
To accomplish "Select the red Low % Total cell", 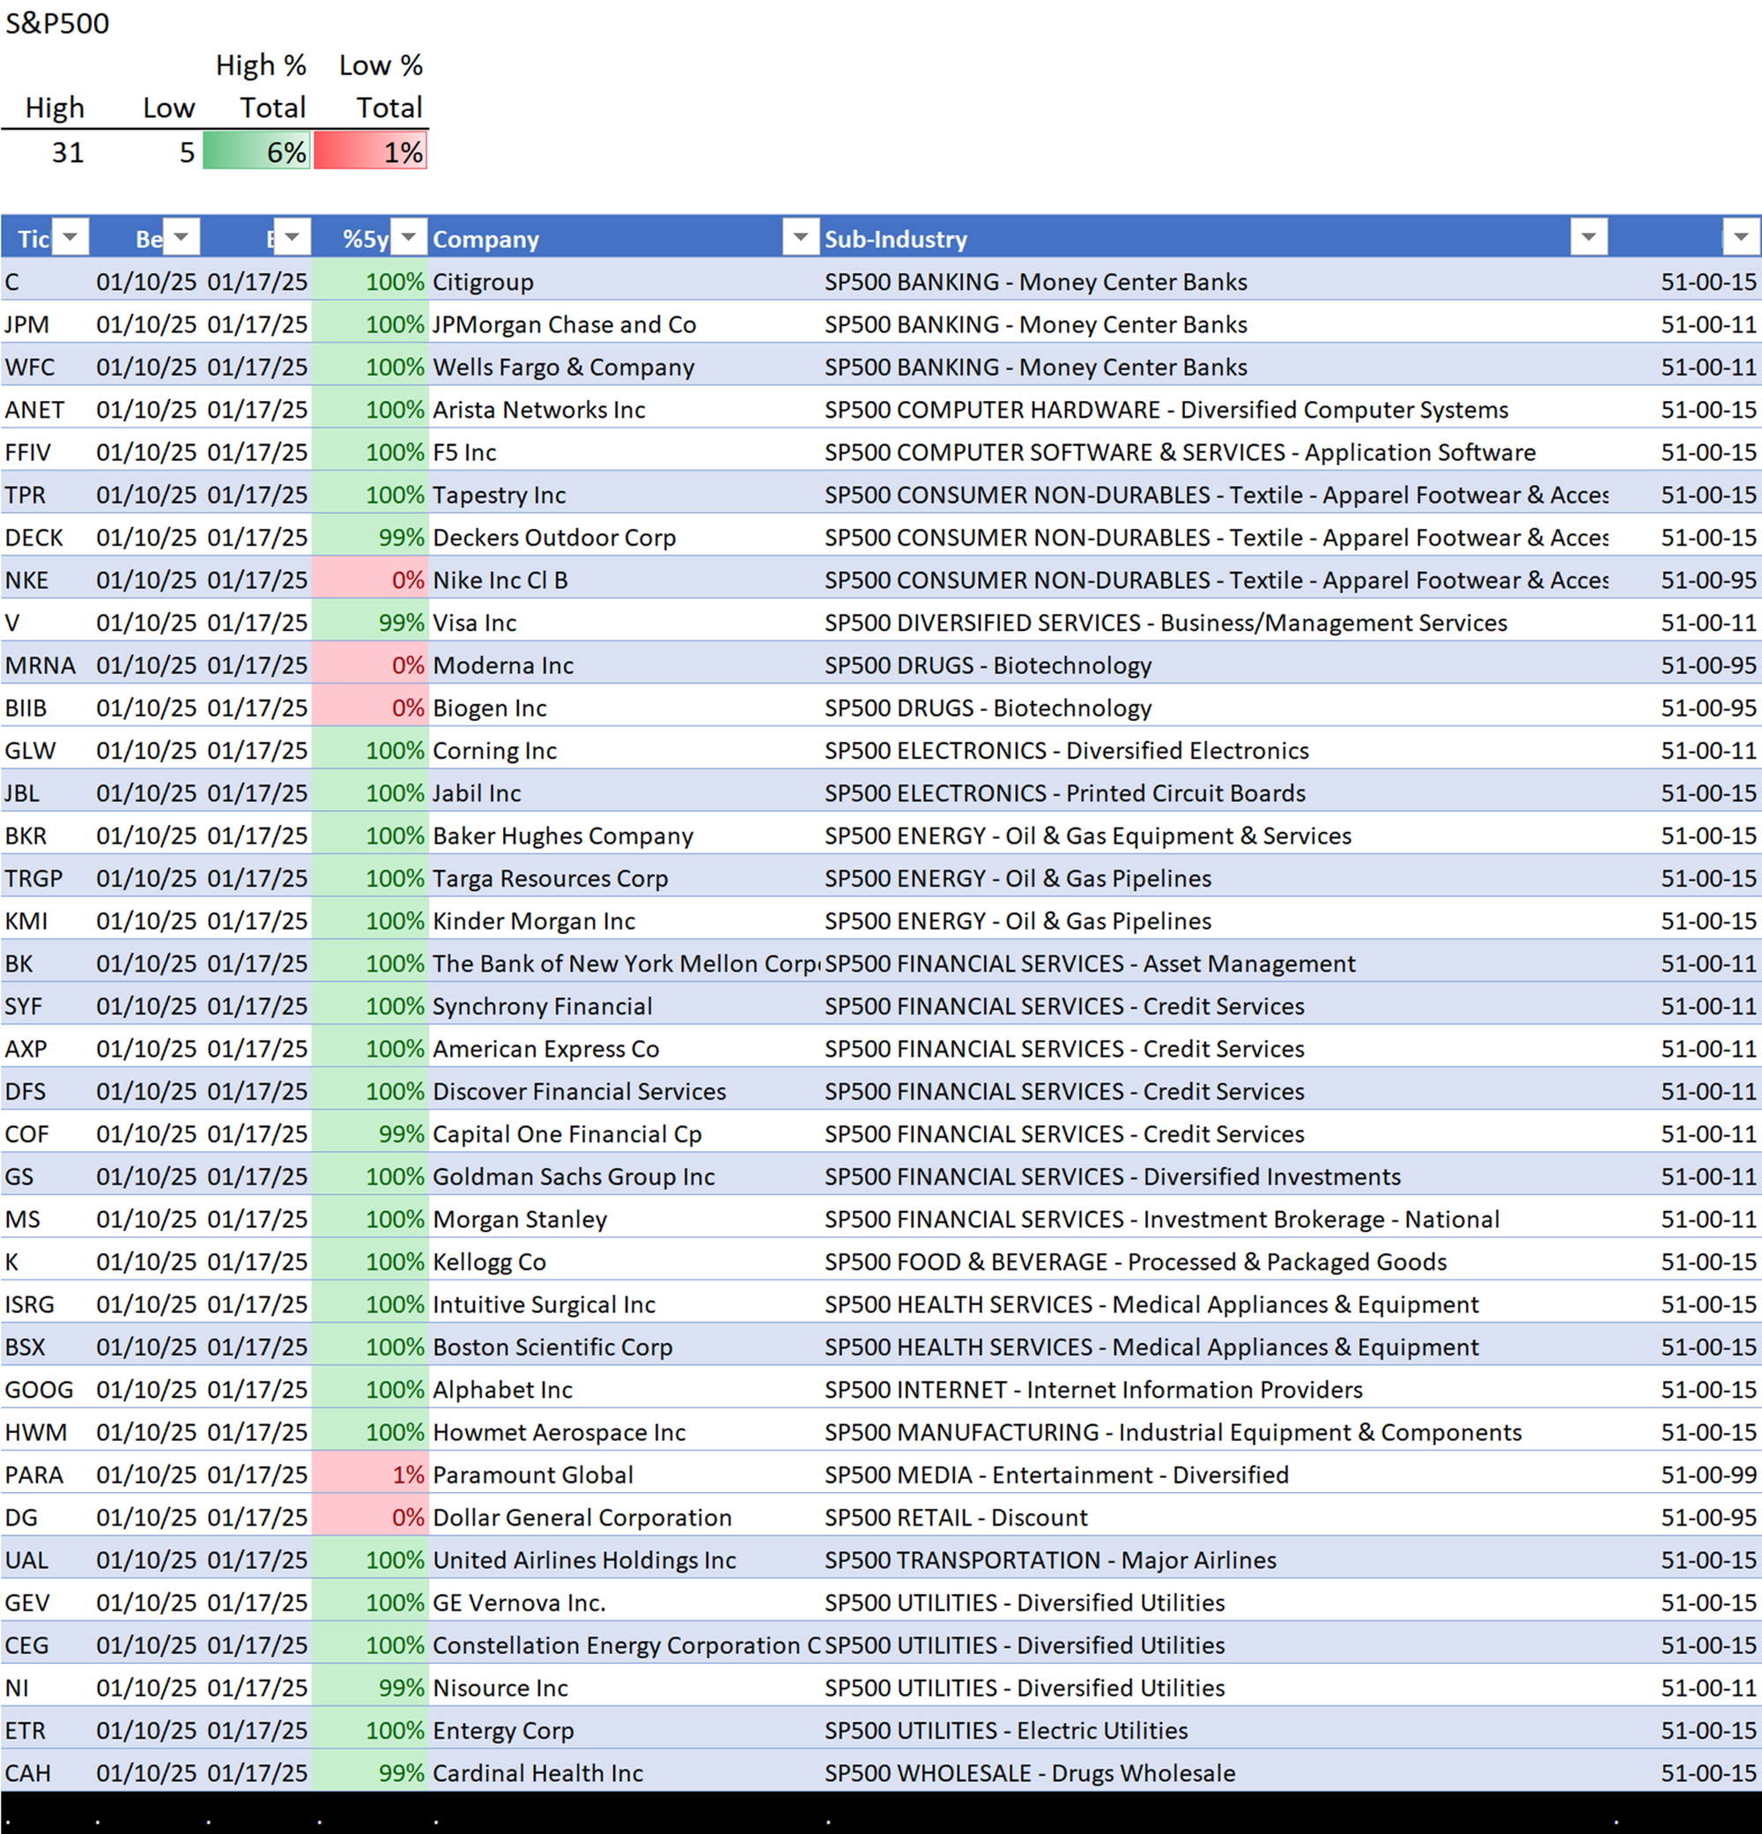I will (x=370, y=152).
